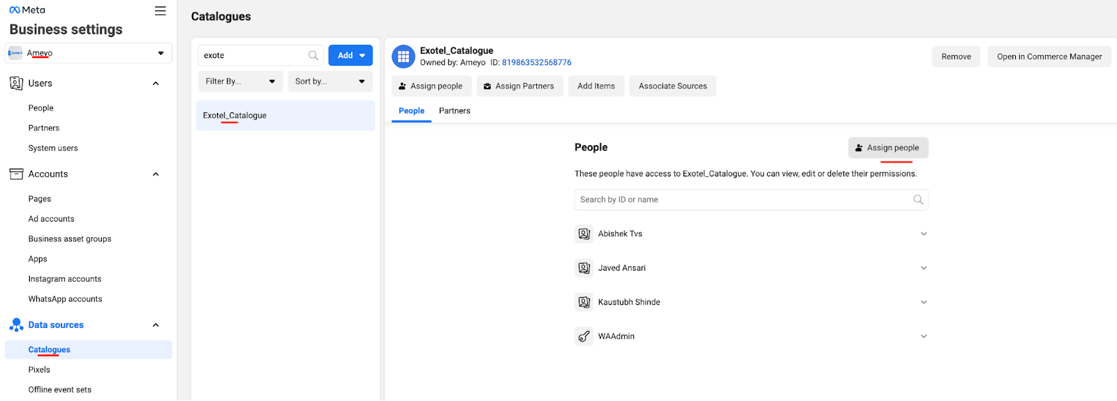
Task: Select Catalogues in the sidebar
Action: (x=89, y=349)
